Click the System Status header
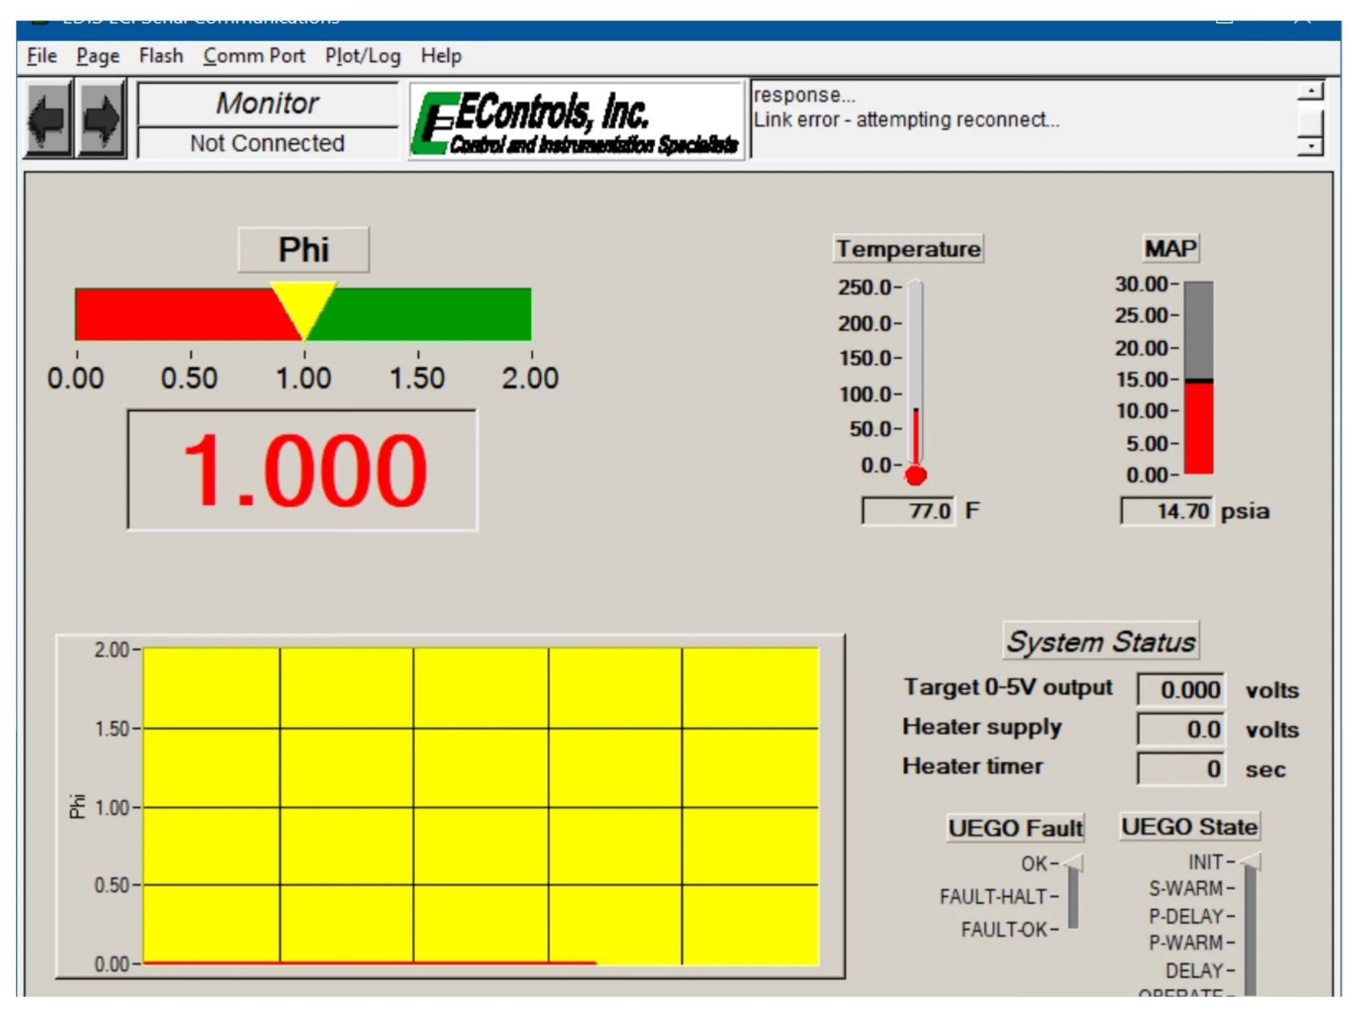1359x1019 pixels. (1102, 640)
